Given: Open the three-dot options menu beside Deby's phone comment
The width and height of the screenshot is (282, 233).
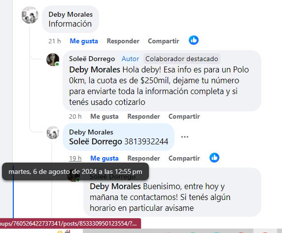Looking at the screenshot, I should pyautogui.click(x=185, y=137).
